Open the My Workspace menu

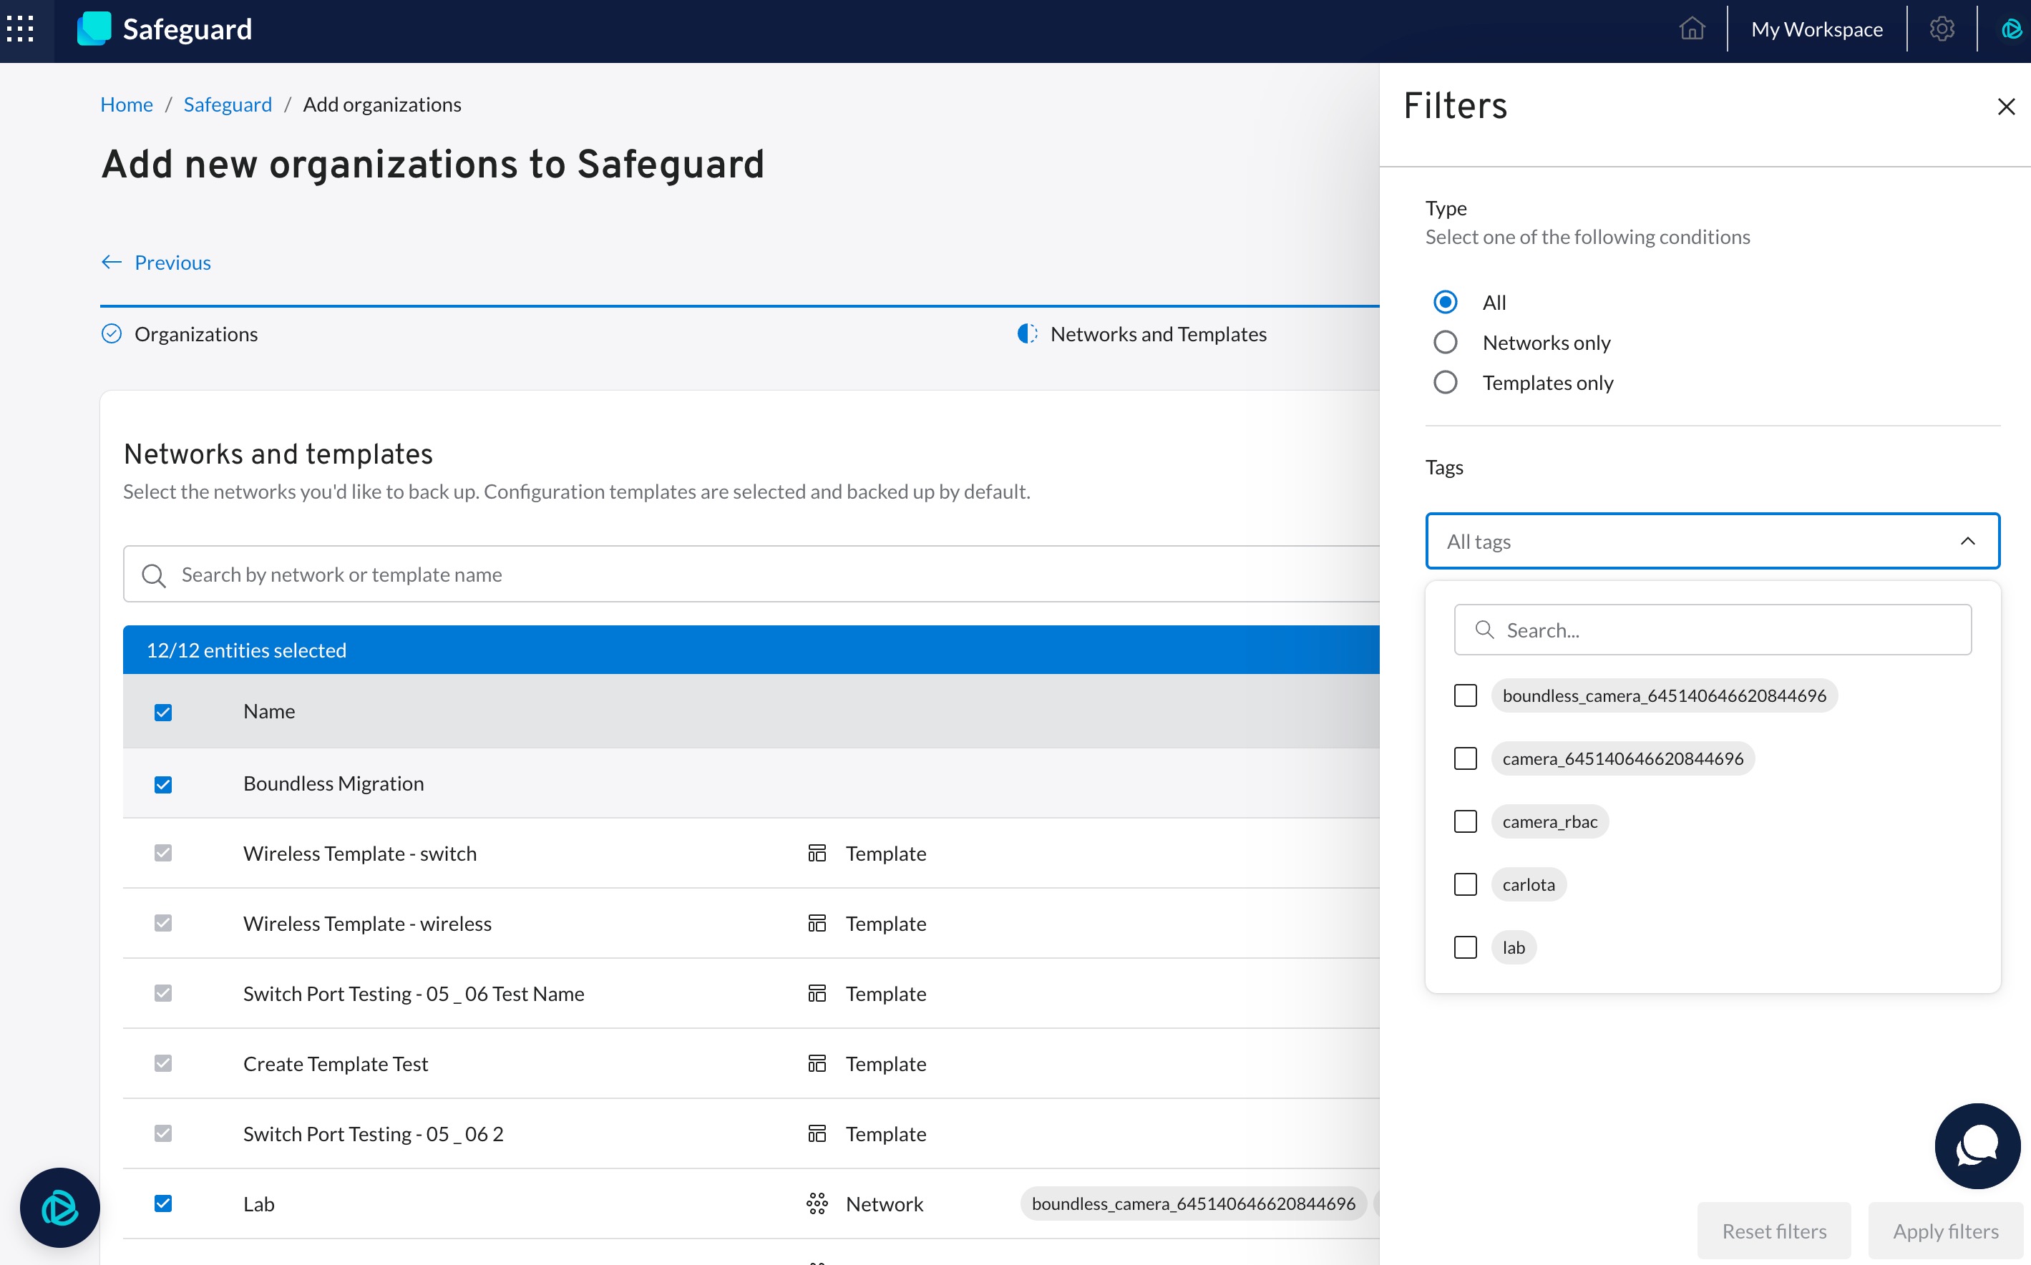point(1817,29)
